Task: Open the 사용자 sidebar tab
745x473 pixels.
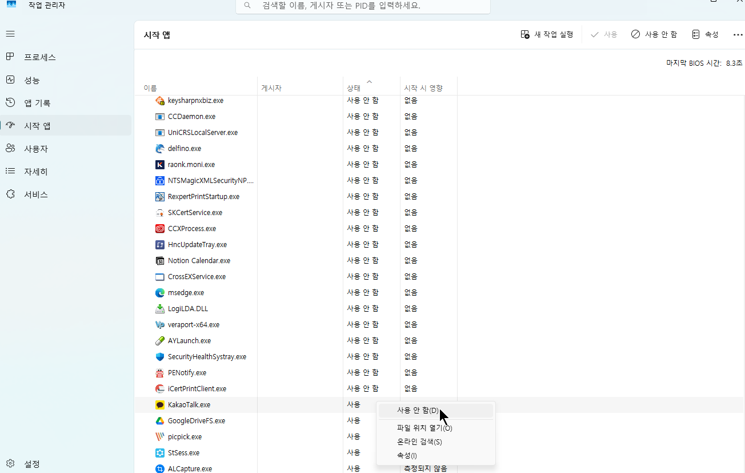Action: click(66, 149)
